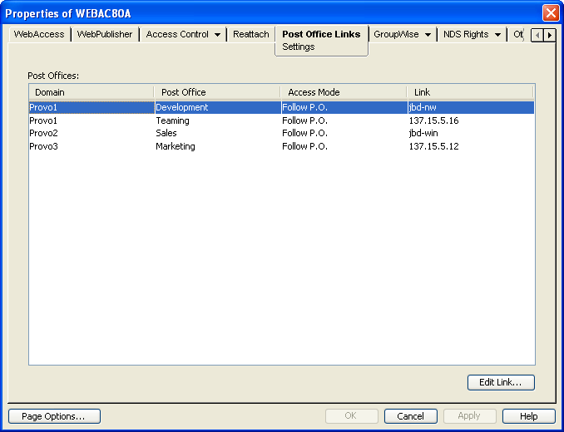Image resolution: width=564 pixels, height=432 pixels.
Task: Cancel the properties dialog
Action: point(410,416)
